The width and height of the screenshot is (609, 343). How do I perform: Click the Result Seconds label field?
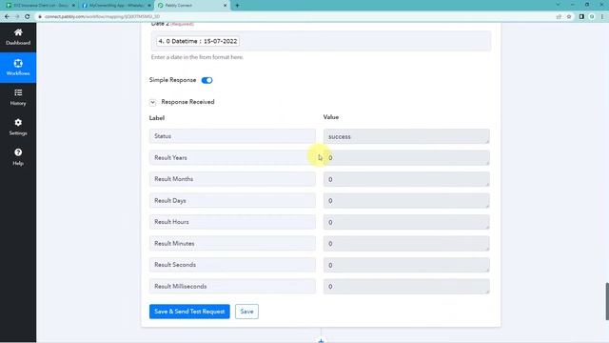232,265
